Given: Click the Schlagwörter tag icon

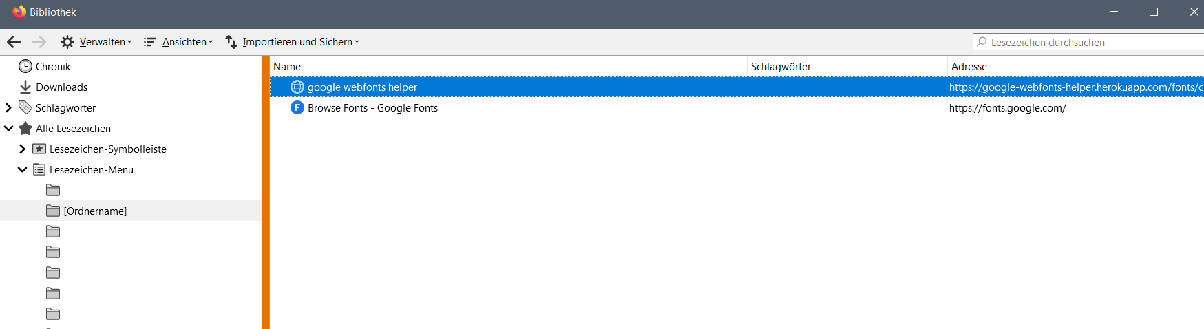Looking at the screenshot, I should pyautogui.click(x=25, y=107).
